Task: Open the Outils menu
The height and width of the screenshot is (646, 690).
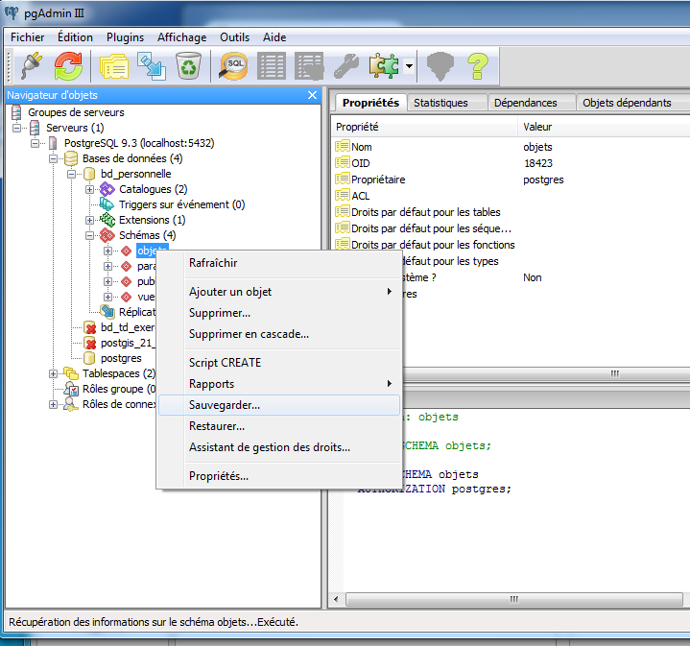Action: [234, 37]
